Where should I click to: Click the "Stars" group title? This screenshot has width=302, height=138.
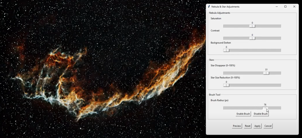tap(212, 60)
